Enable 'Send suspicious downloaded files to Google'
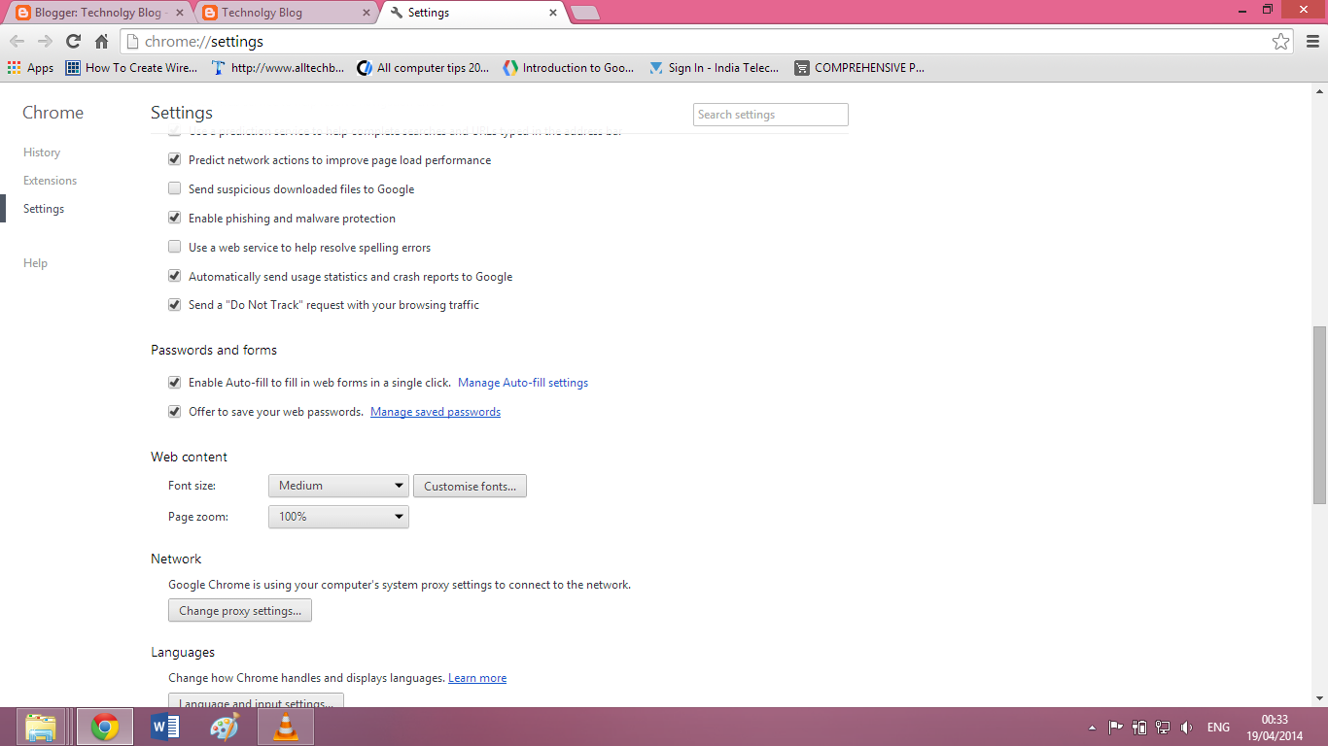Screen dimensions: 1328x746 click(175, 189)
